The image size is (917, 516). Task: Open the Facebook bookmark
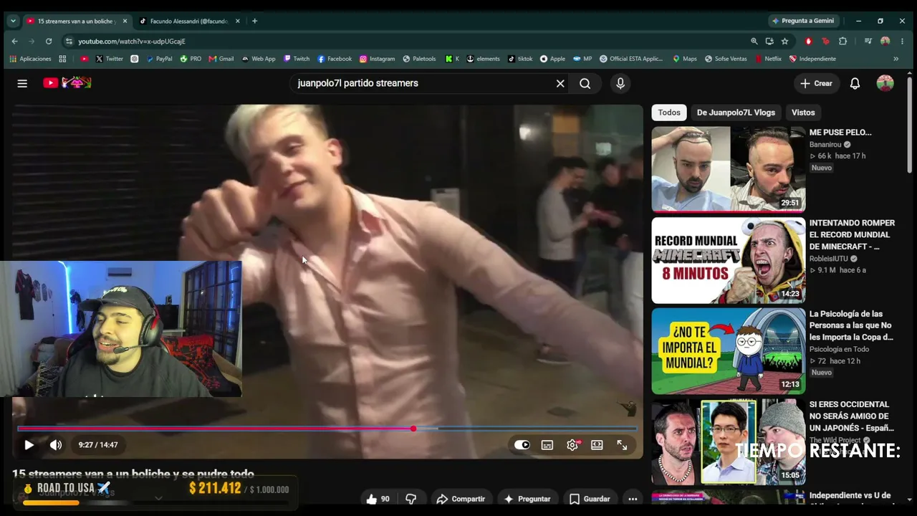[335, 59]
